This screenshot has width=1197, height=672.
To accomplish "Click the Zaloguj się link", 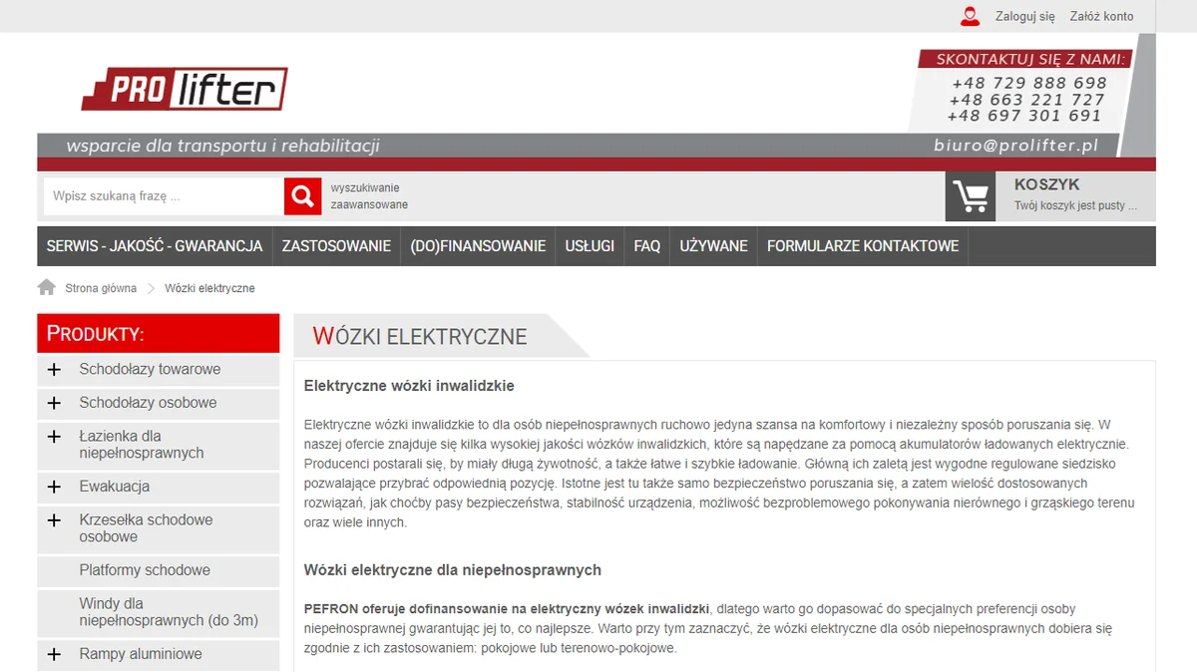I will coord(1024,17).
